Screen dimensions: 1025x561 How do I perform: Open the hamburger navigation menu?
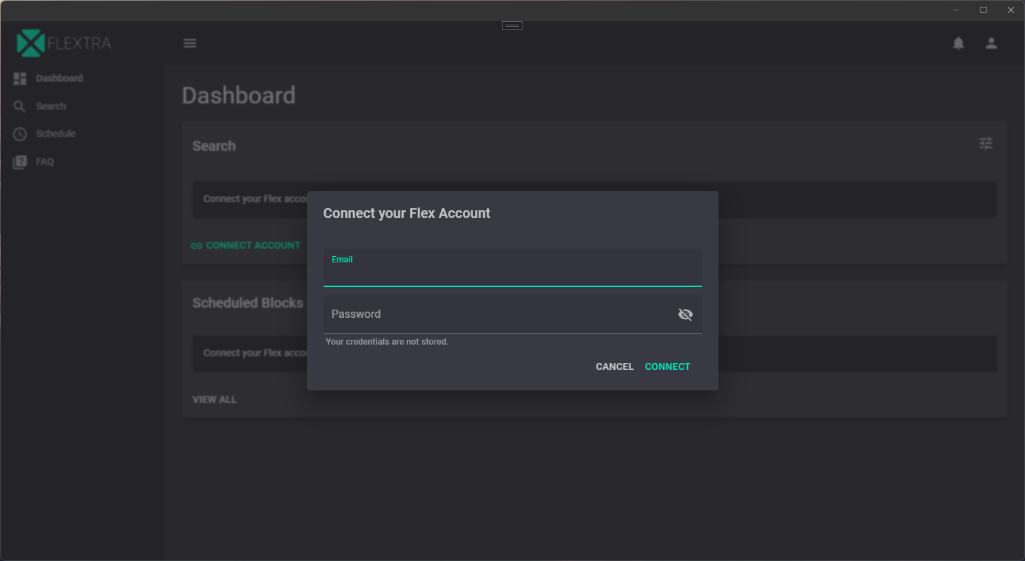click(x=190, y=43)
